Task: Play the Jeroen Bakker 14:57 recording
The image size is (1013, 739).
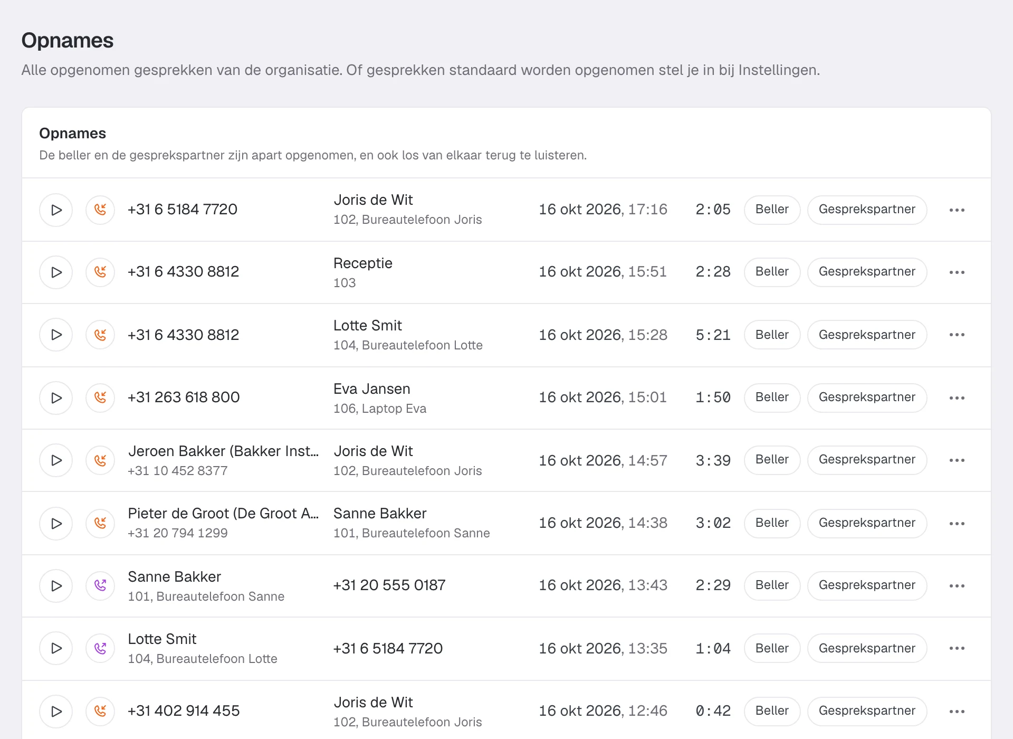Action: coord(56,460)
